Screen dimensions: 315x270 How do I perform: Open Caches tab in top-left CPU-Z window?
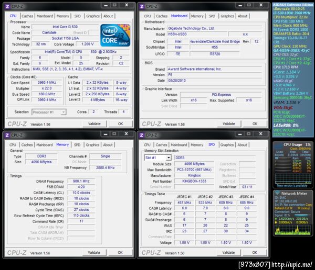27,16
